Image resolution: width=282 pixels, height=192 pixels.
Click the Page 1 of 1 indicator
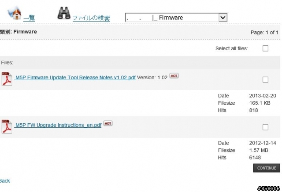point(264,33)
